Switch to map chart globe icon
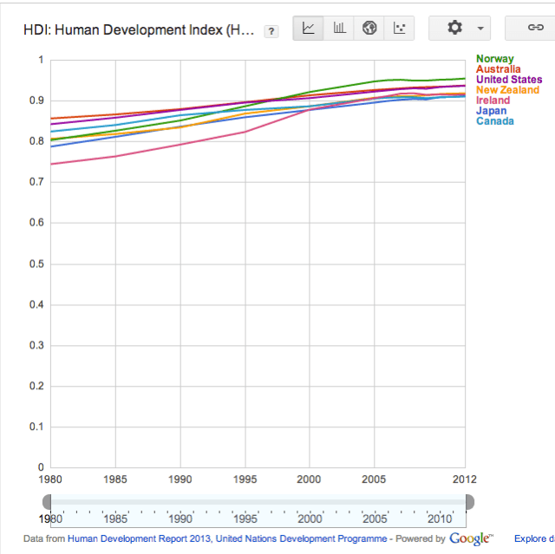 tap(369, 28)
